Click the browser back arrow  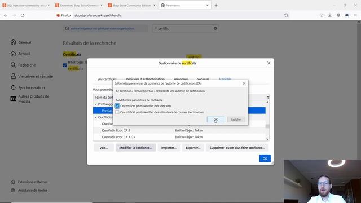coord(6,15)
